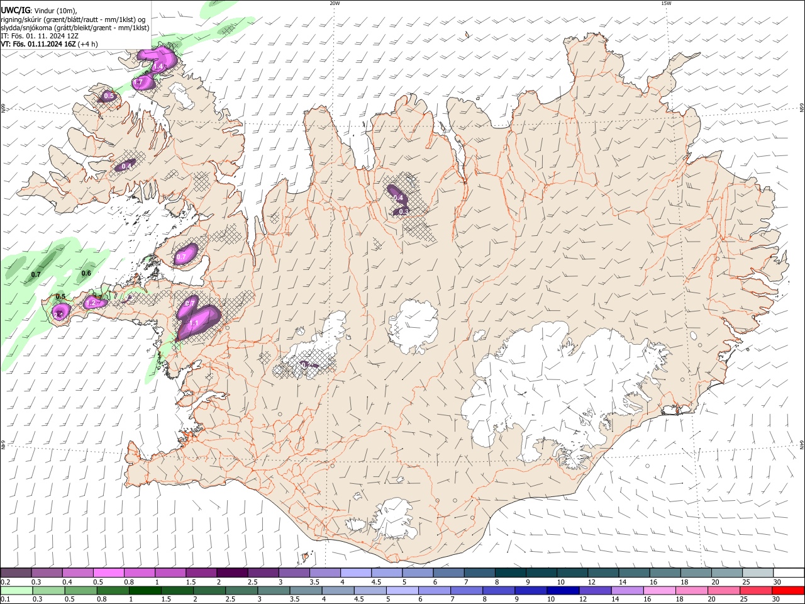The width and height of the screenshot is (805, 604).
Task: Click the bright pink 0.5–0.8 snow legend swatch
Action: coord(109,573)
